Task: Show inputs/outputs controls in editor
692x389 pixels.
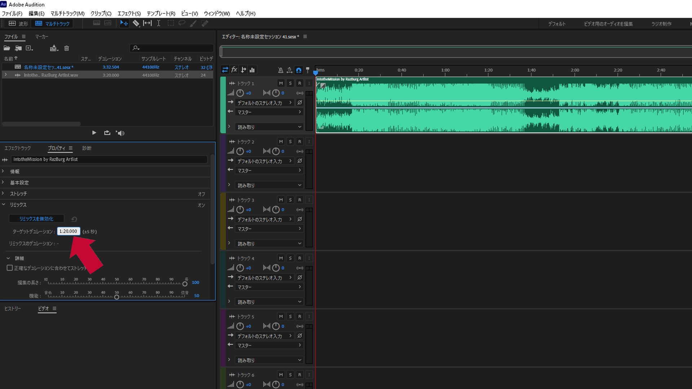Action: pos(225,70)
